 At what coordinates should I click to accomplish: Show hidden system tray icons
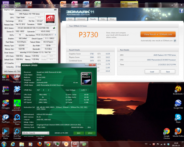point(150,144)
